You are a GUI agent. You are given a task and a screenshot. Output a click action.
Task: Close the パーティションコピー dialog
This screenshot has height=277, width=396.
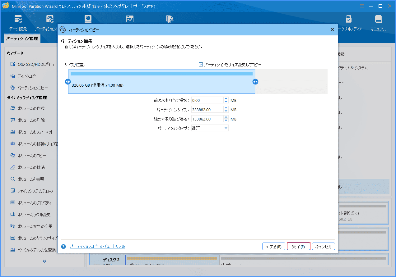click(x=332, y=30)
